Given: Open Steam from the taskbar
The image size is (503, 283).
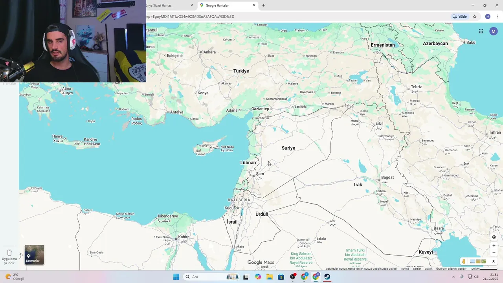Looking at the screenshot, I should point(327,277).
